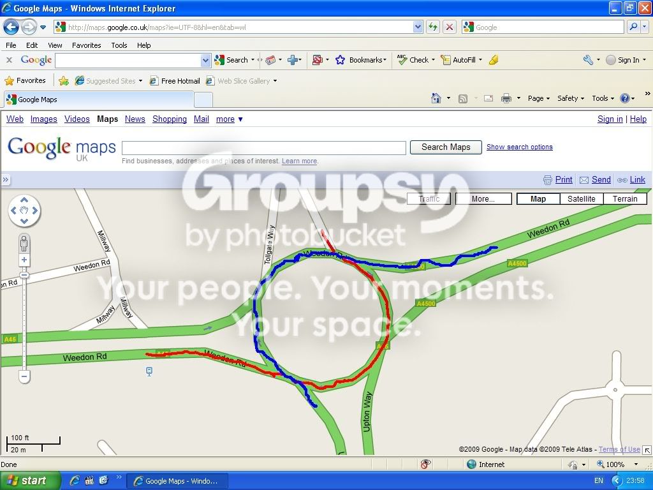Open the Google toolbar search box dropdown
The width and height of the screenshot is (653, 490).
[205, 61]
